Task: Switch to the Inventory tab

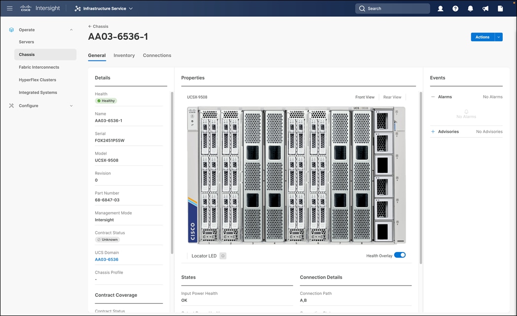Action: pos(124,55)
